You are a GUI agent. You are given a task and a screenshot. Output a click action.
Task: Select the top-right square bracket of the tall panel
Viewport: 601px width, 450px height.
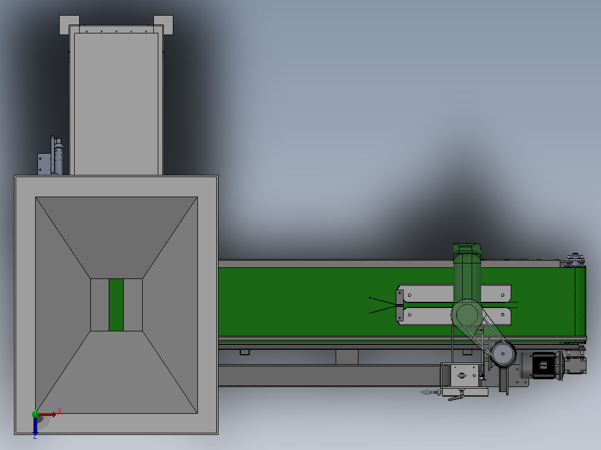coord(163,25)
